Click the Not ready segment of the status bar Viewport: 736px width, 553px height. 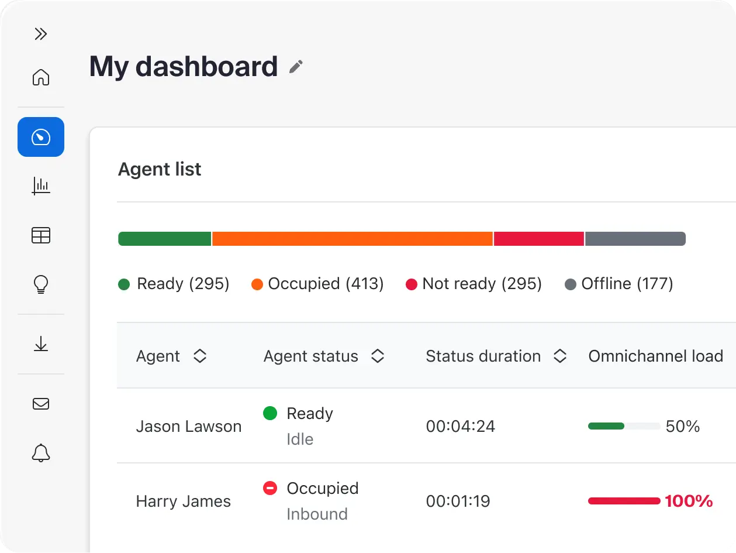coord(538,238)
